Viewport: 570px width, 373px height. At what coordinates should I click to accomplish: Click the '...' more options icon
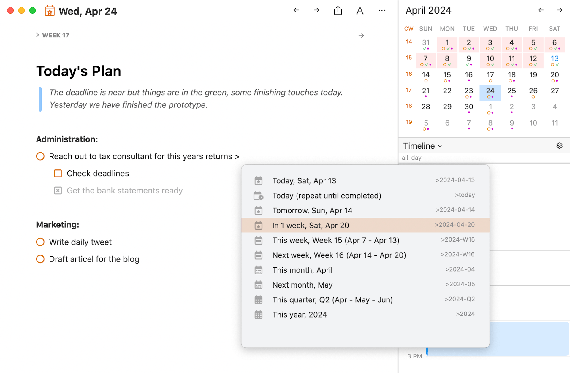pyautogui.click(x=382, y=11)
